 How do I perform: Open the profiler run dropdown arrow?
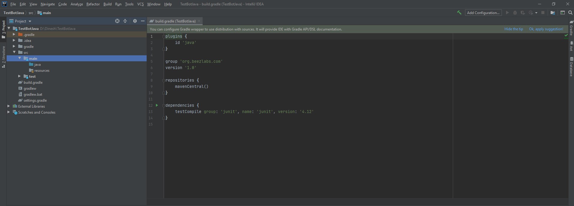click(536, 13)
